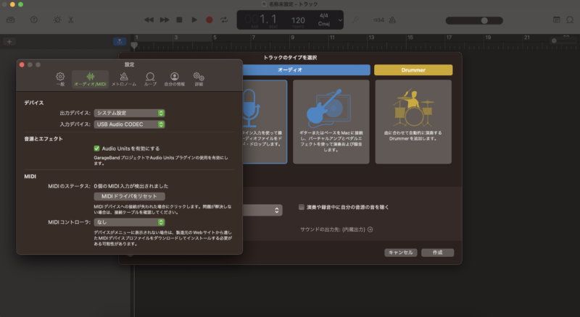
Task: Open the 出力デバイス dropdown
Action: click(130, 112)
